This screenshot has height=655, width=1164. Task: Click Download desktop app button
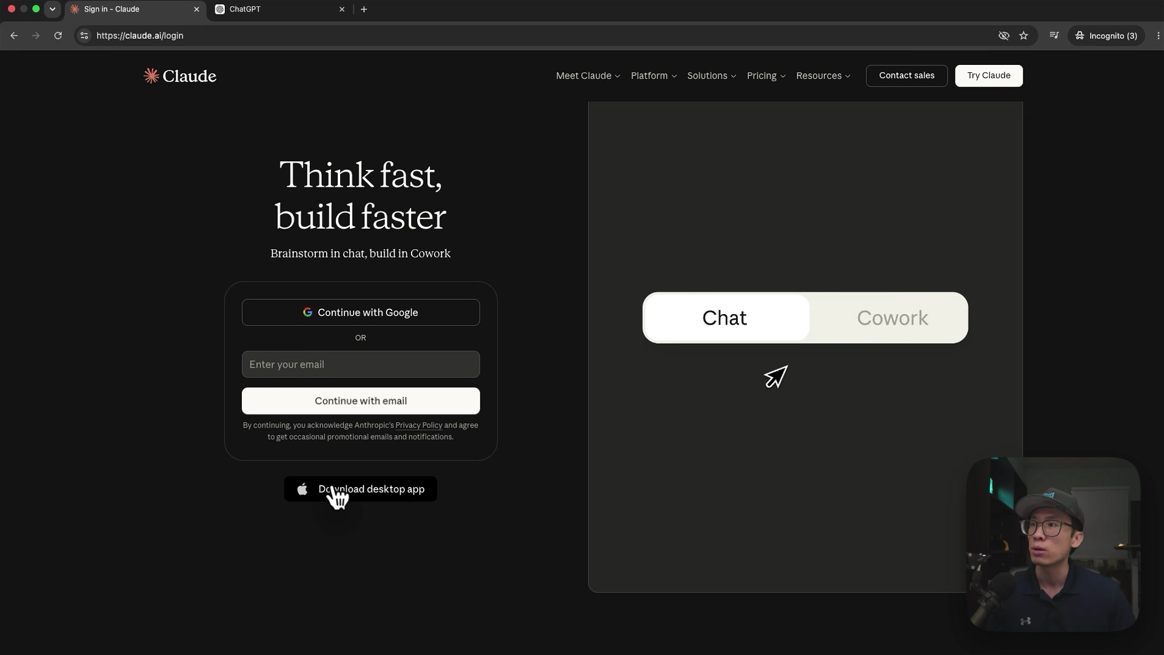(x=361, y=489)
